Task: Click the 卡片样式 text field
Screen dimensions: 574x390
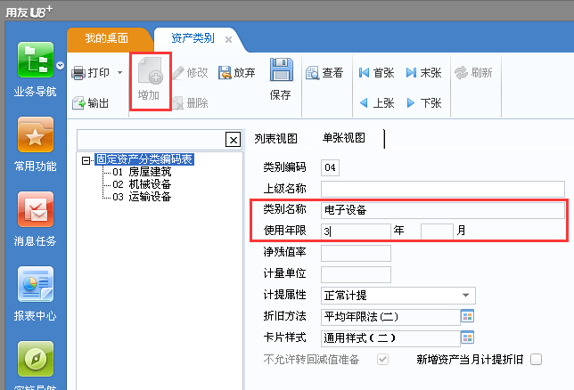Action: [x=390, y=338]
